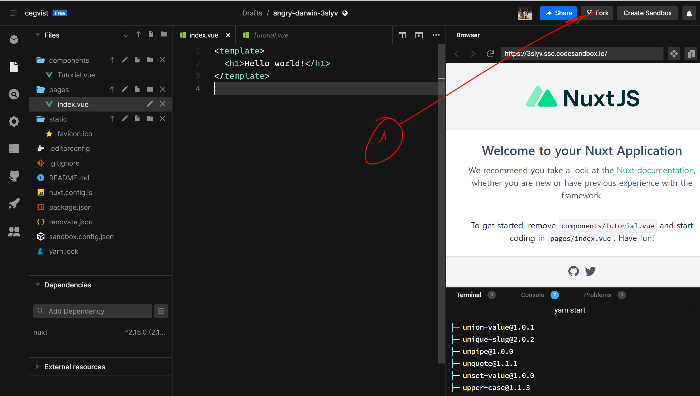Open the preview in a new window
The width and height of the screenshot is (700, 396).
pos(691,54)
